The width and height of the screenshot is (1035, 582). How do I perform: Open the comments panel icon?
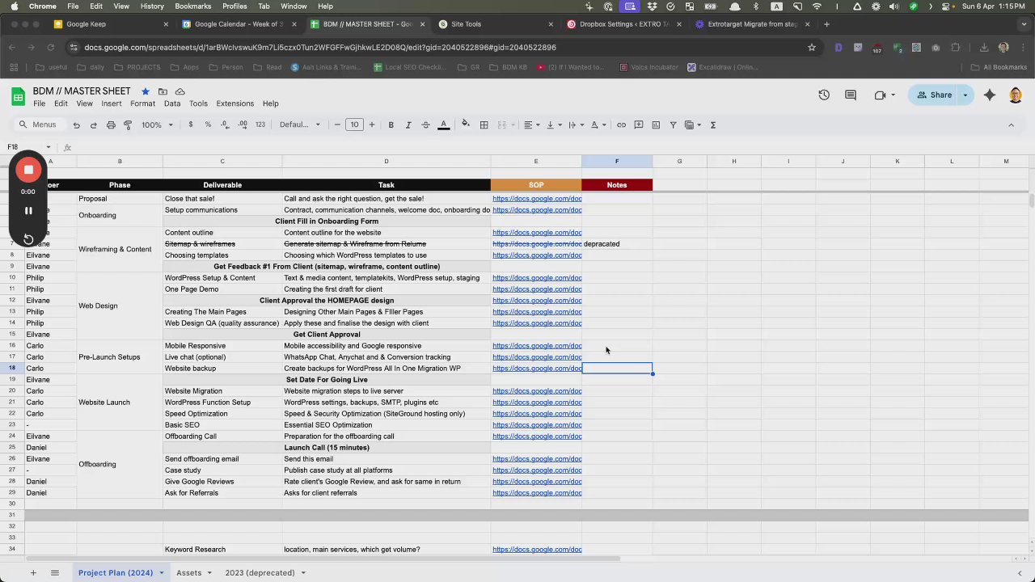(850, 95)
